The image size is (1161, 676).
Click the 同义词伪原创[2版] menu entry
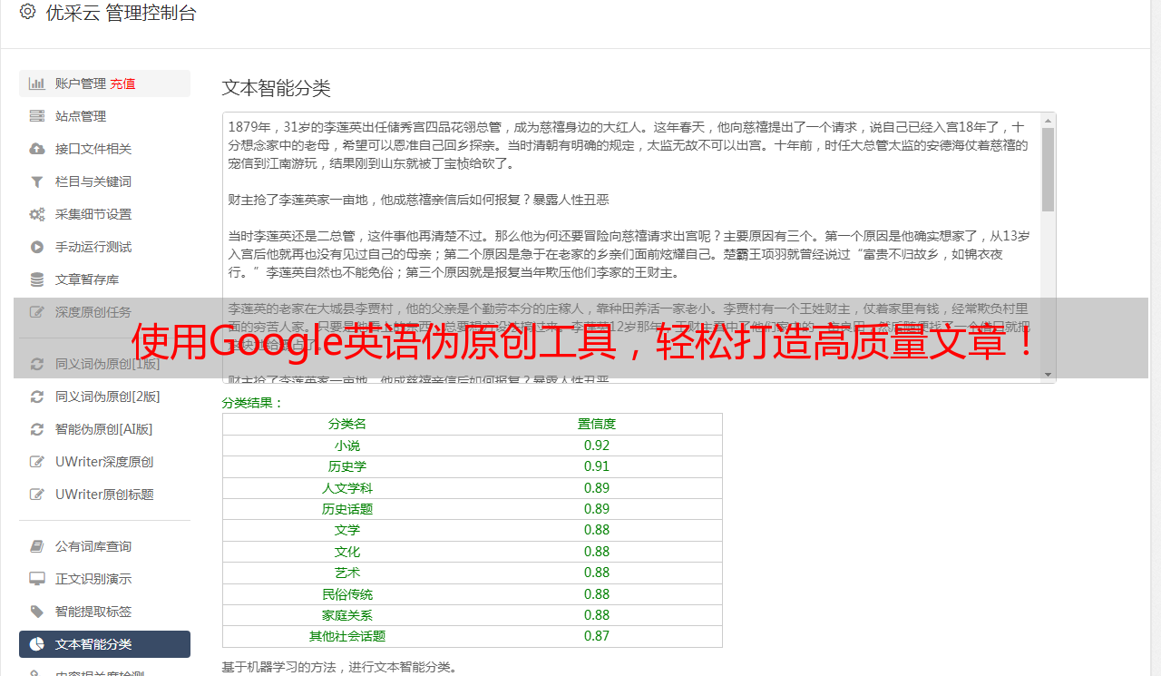(x=107, y=397)
